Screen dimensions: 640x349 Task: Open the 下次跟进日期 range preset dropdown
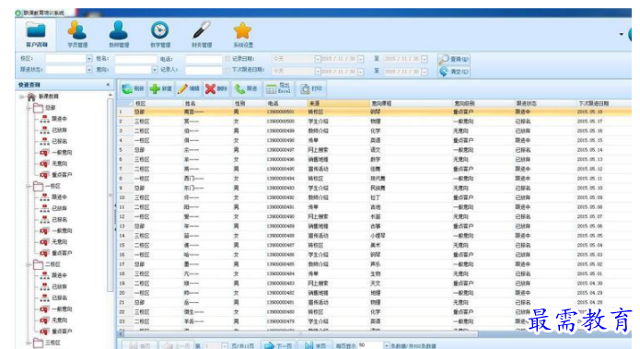point(317,72)
